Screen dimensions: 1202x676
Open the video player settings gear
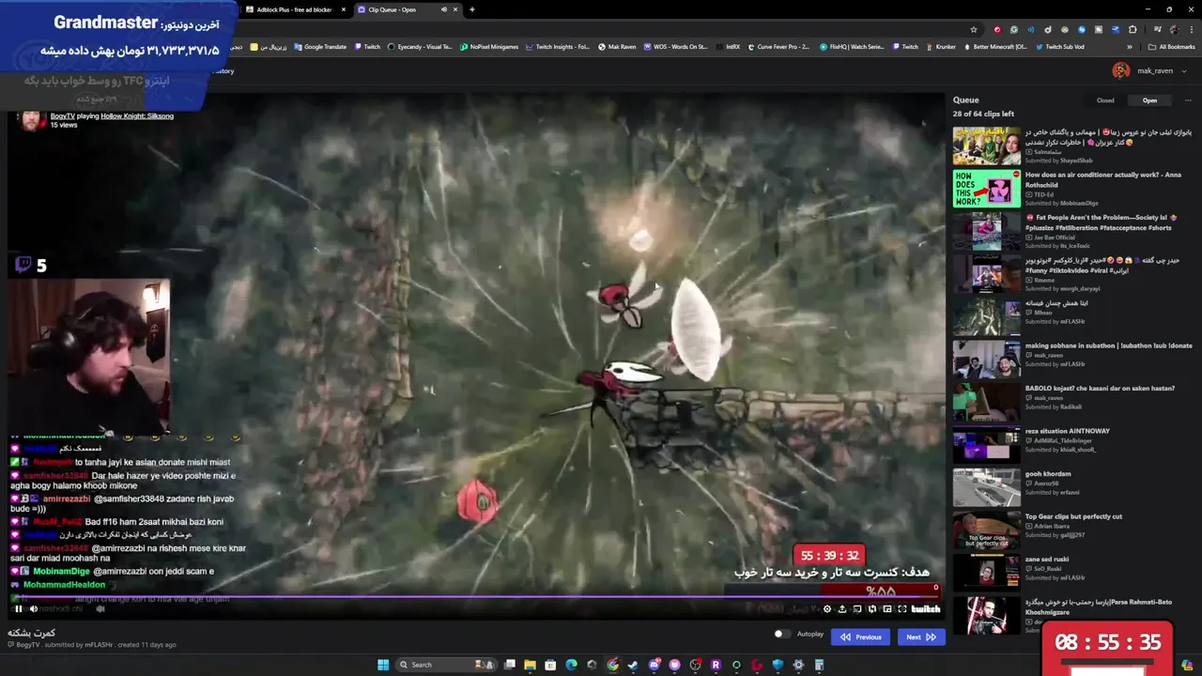coord(827,608)
